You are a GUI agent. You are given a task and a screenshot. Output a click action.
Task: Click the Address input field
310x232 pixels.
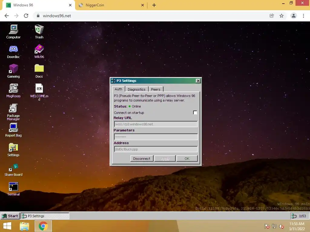coord(156,149)
